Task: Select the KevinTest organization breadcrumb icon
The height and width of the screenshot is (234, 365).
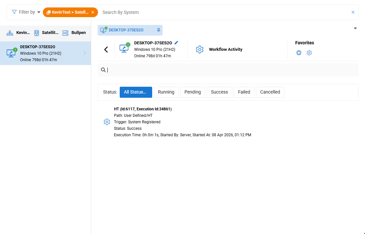Action: click(x=10, y=33)
